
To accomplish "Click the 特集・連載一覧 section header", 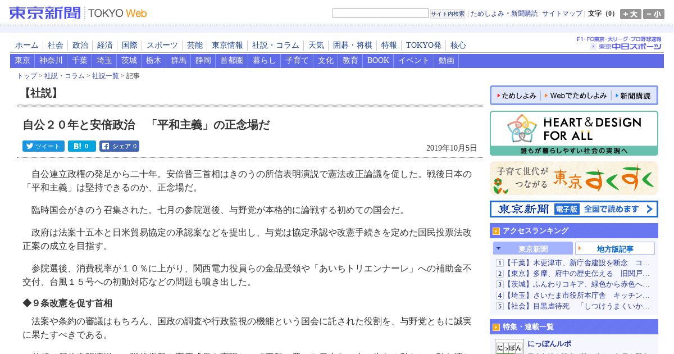I will [574, 326].
